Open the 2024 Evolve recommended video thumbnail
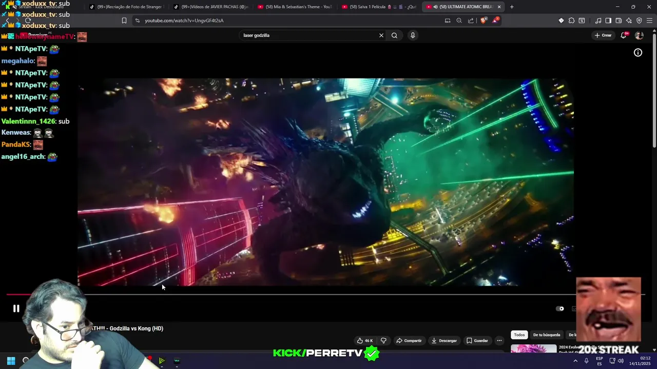Viewport: 657px width, 369px height. (x=533, y=349)
